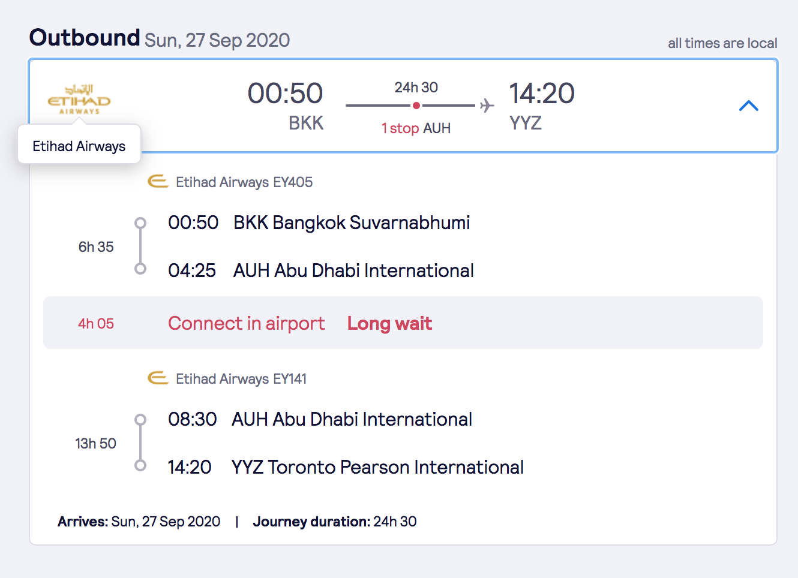798x578 pixels.
Task: Click the 24h 30 duration in header
Action: click(416, 88)
